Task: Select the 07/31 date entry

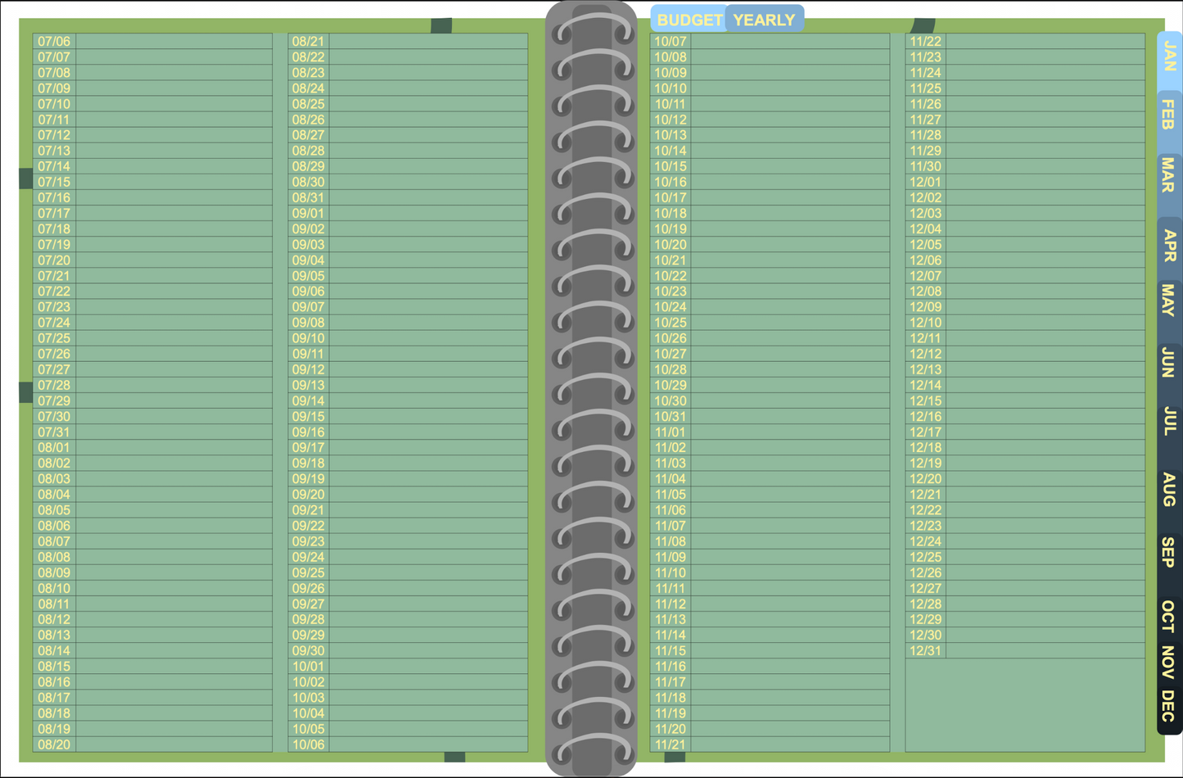Action: tap(54, 432)
